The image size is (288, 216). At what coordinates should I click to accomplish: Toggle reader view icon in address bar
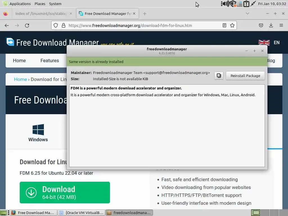click(x=224, y=25)
